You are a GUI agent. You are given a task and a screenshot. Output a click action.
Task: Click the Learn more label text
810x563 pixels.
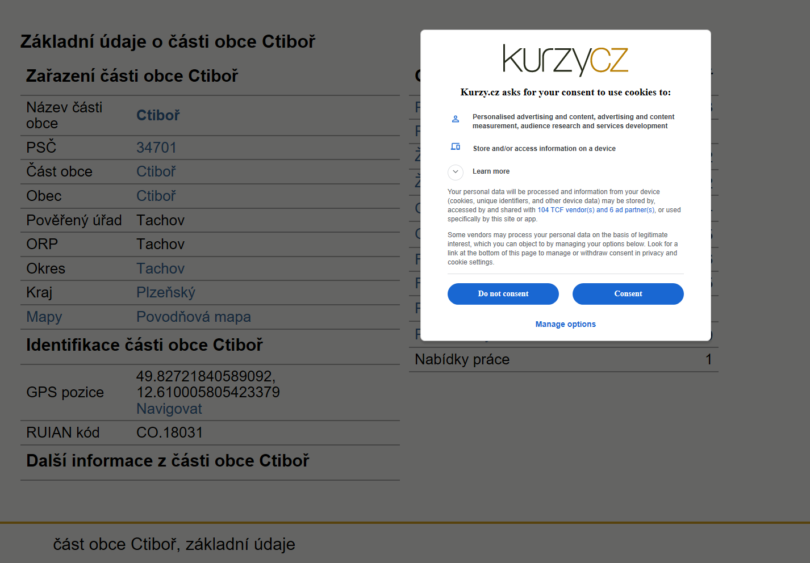[x=491, y=171]
